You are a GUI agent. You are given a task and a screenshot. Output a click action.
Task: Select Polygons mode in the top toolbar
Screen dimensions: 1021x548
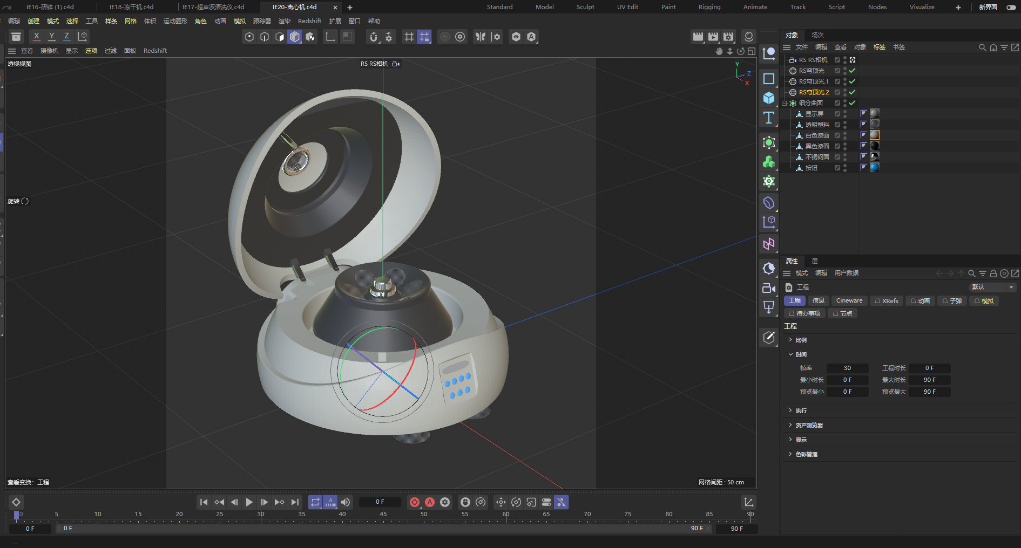tap(279, 37)
